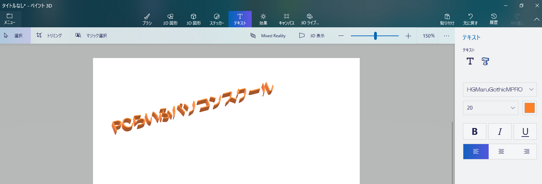The image size is (542, 184).
Task: Align text left
Action: (x=476, y=152)
